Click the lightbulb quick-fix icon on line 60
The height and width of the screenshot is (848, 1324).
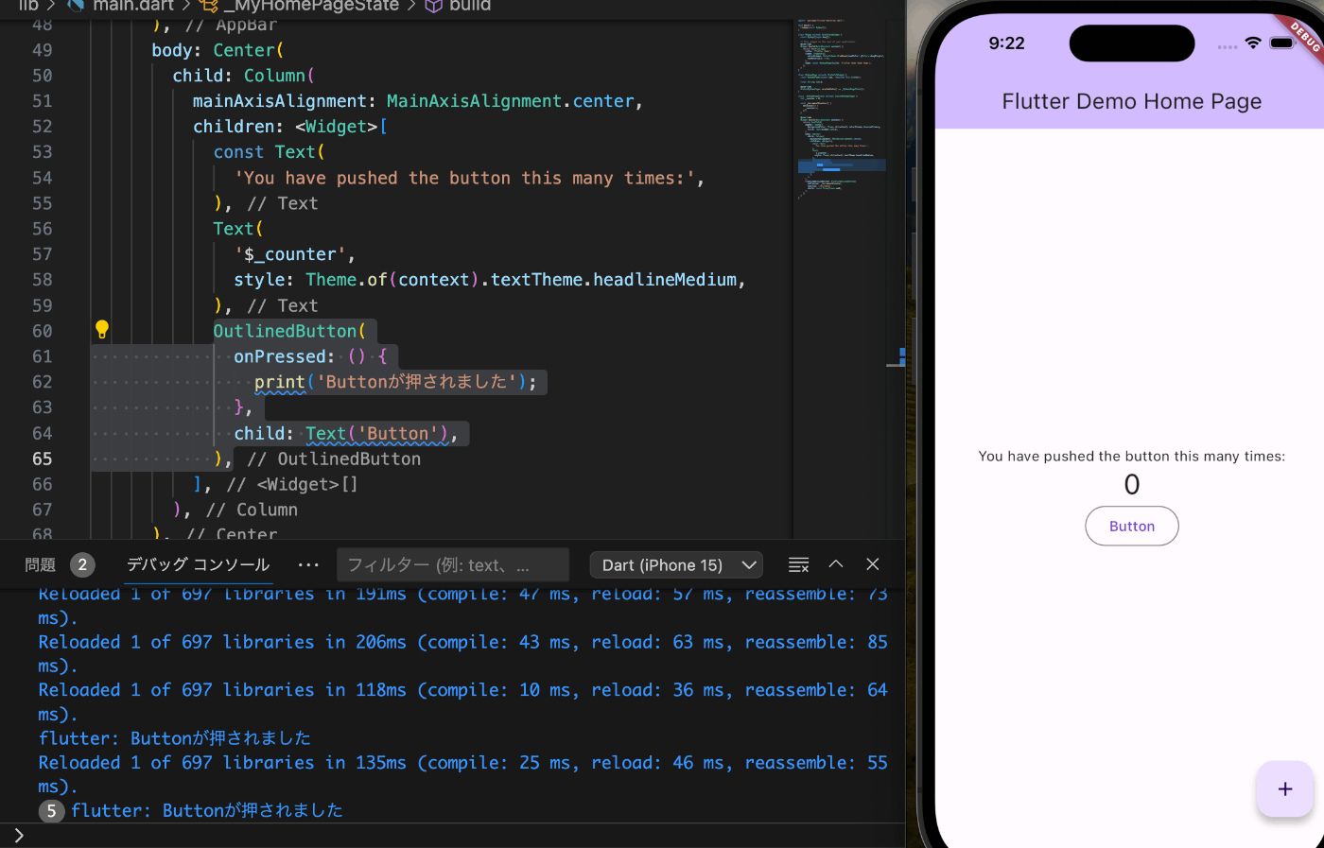[x=102, y=330]
